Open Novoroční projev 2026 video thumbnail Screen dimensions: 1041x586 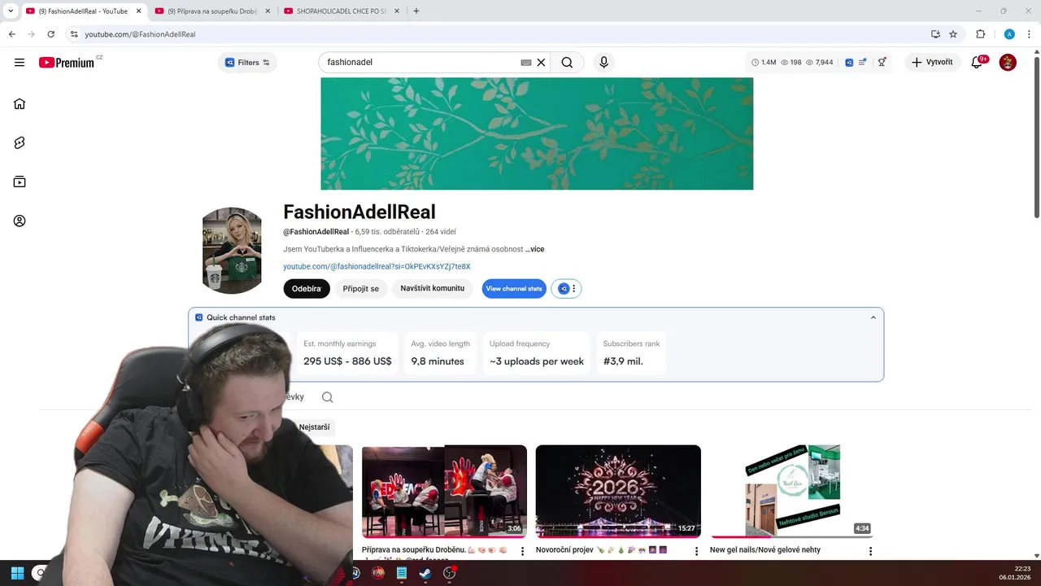pyautogui.click(x=618, y=492)
